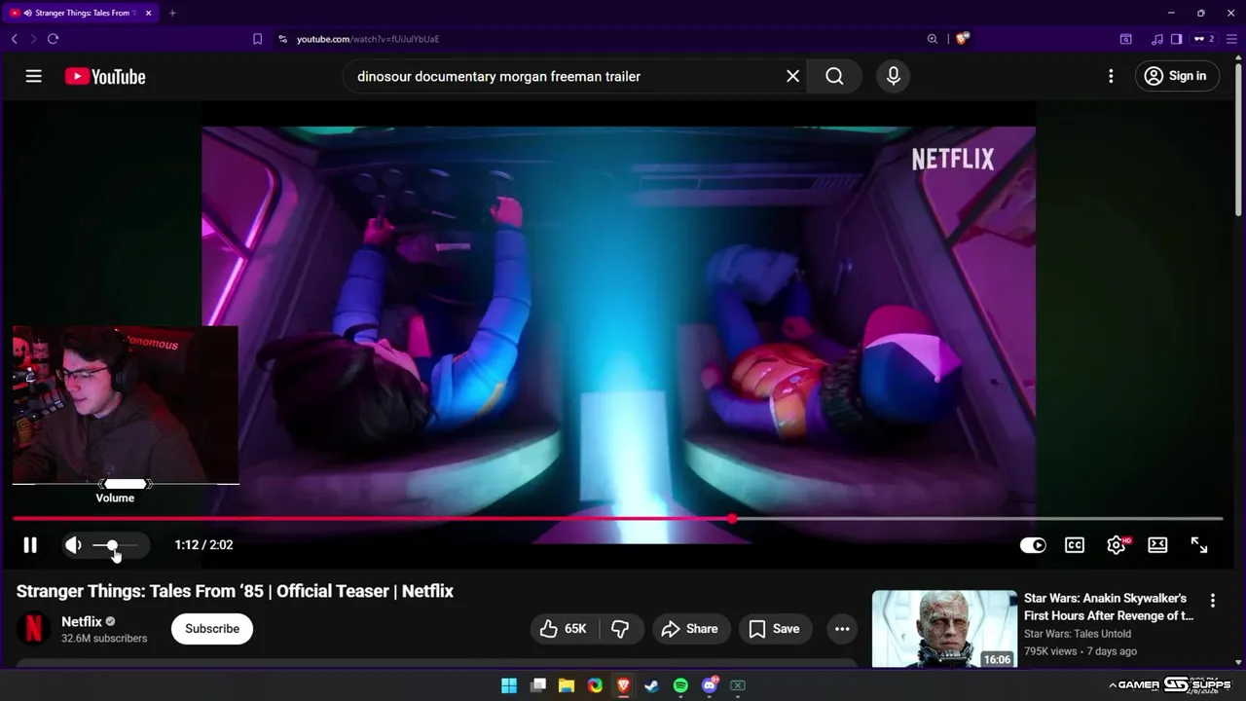Screen dimensions: 1246x701
Task: Open a new browser tab
Action: (x=172, y=13)
